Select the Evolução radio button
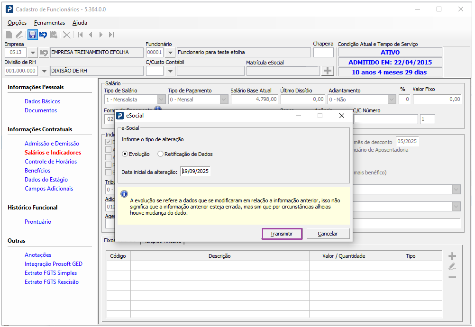 tap(125, 154)
